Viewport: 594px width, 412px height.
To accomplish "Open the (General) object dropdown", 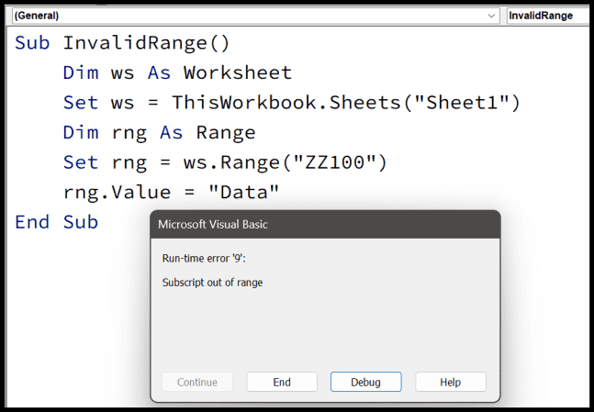I will tap(248, 16).
